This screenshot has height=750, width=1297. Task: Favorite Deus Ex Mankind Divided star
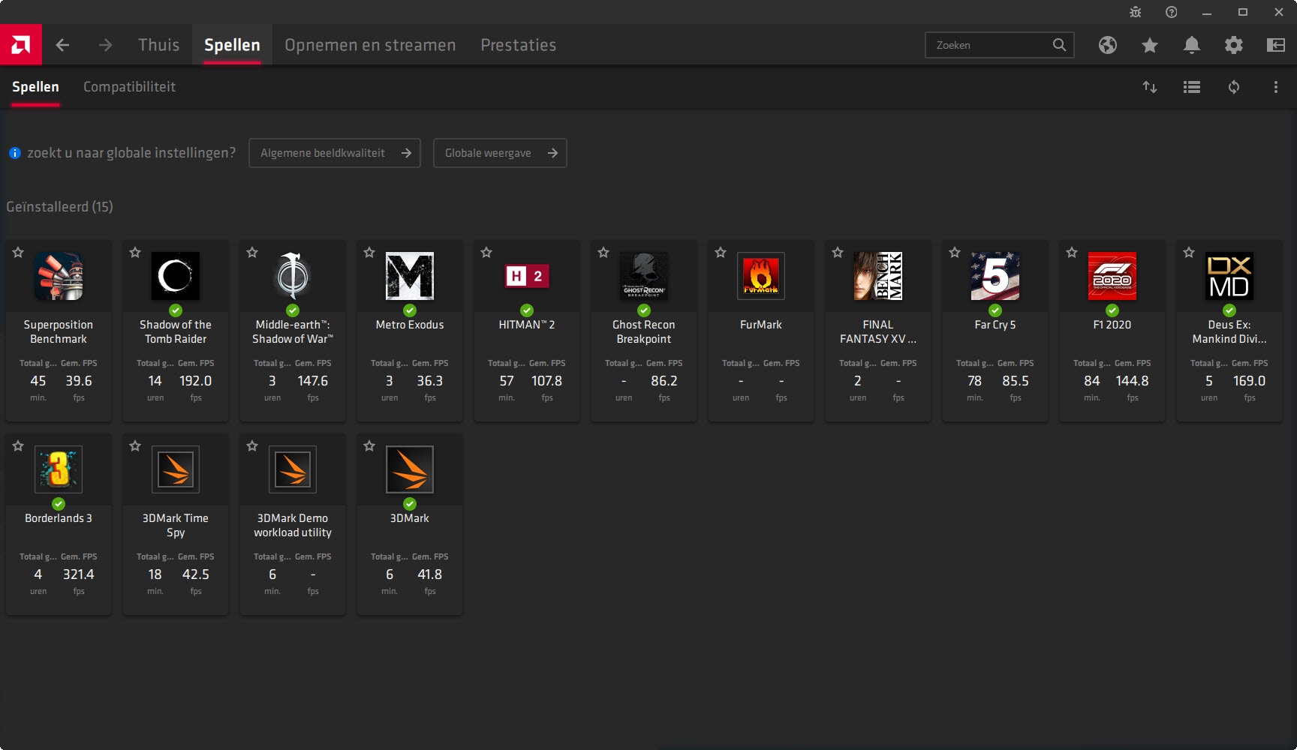1189,253
